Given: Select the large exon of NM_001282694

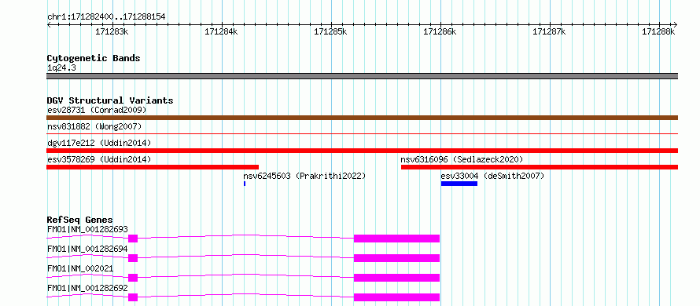Looking at the screenshot, I should (397, 258).
